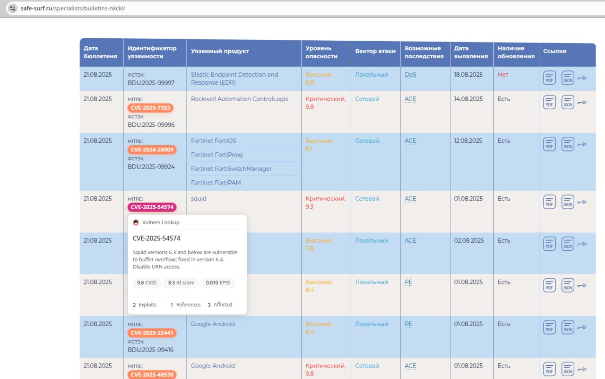The height and width of the screenshot is (379, 605).
Task: View site information icon in address bar
Action: (x=13, y=9)
